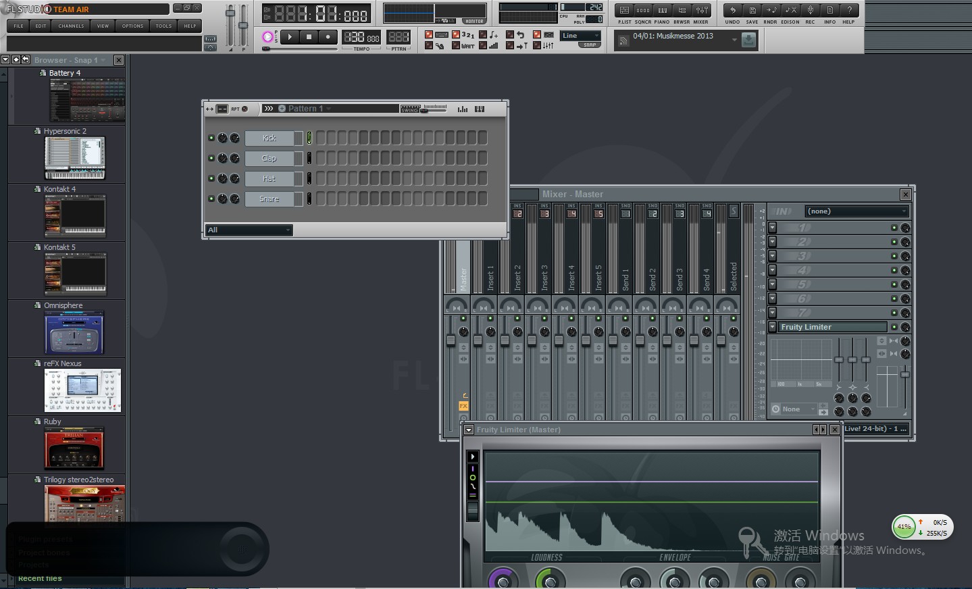The image size is (972, 589).
Task: Arm recording with the Record button
Action: coord(328,37)
